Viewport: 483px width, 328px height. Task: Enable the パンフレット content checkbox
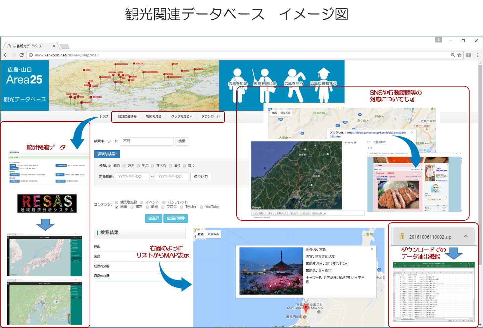[x=164, y=203]
